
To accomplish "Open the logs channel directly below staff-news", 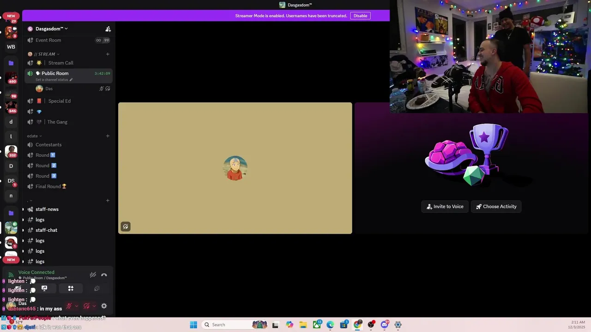I will click(x=69, y=220).
